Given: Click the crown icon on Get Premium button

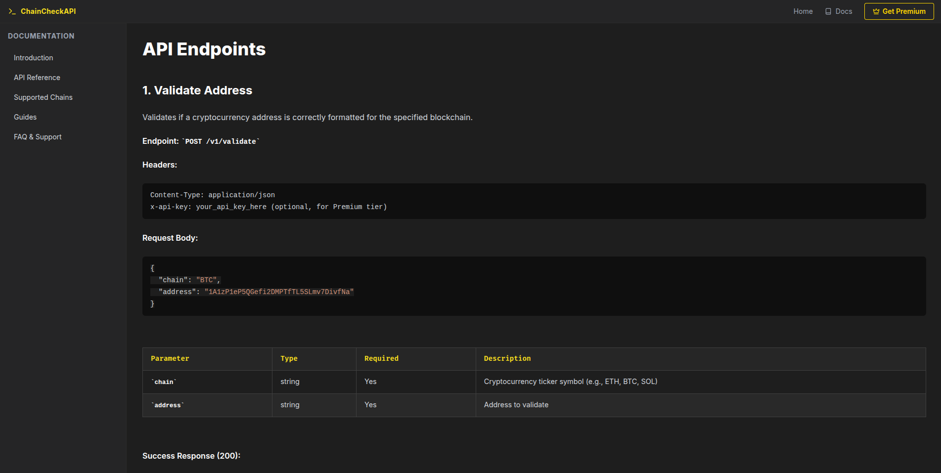Looking at the screenshot, I should [876, 11].
